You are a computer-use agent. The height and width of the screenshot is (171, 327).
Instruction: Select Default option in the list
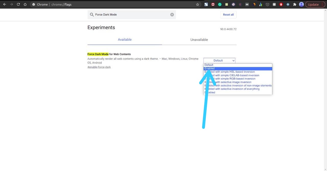tap(238, 65)
